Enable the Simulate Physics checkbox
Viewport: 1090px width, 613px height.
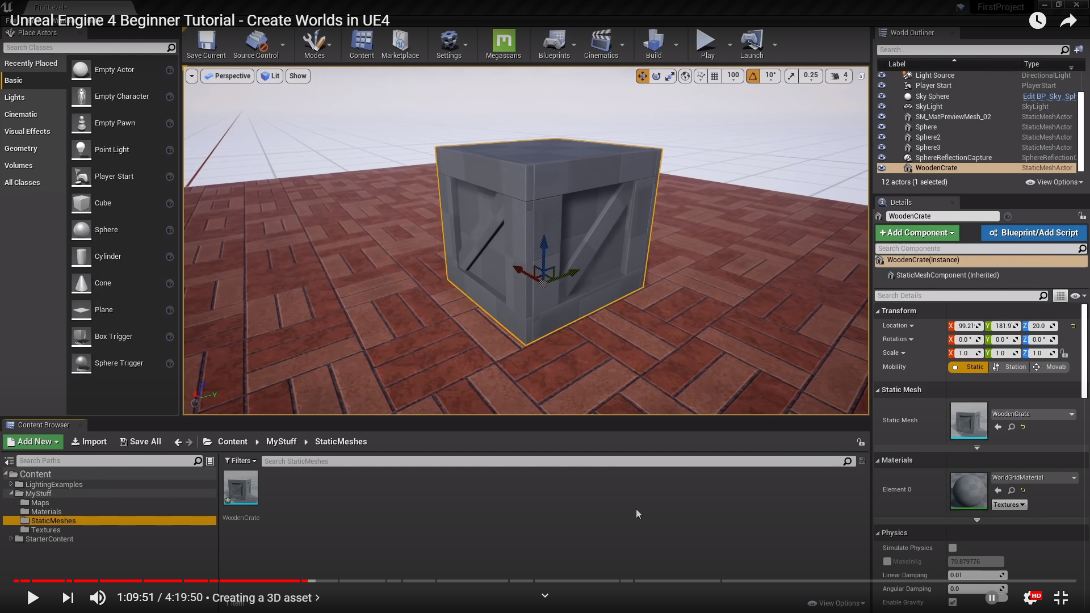[953, 548]
